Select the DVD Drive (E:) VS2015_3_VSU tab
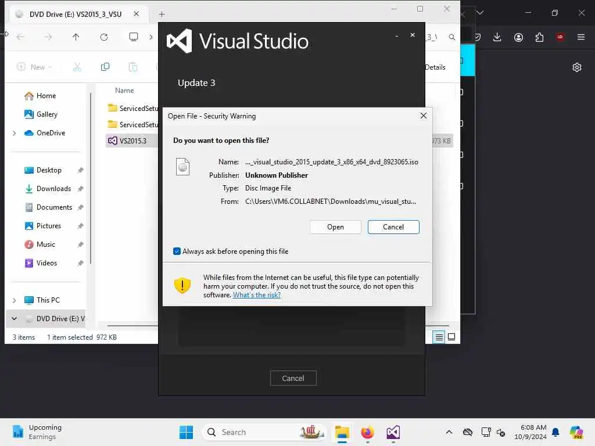 pos(75,14)
